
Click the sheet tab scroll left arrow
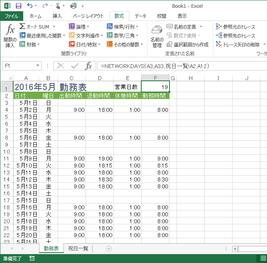click(12, 249)
